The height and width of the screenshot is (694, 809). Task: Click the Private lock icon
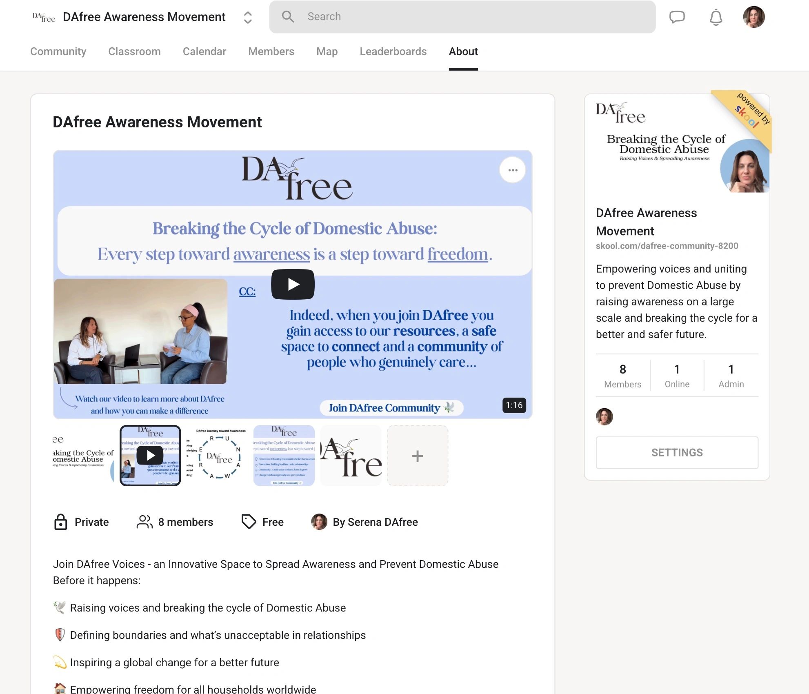[60, 522]
